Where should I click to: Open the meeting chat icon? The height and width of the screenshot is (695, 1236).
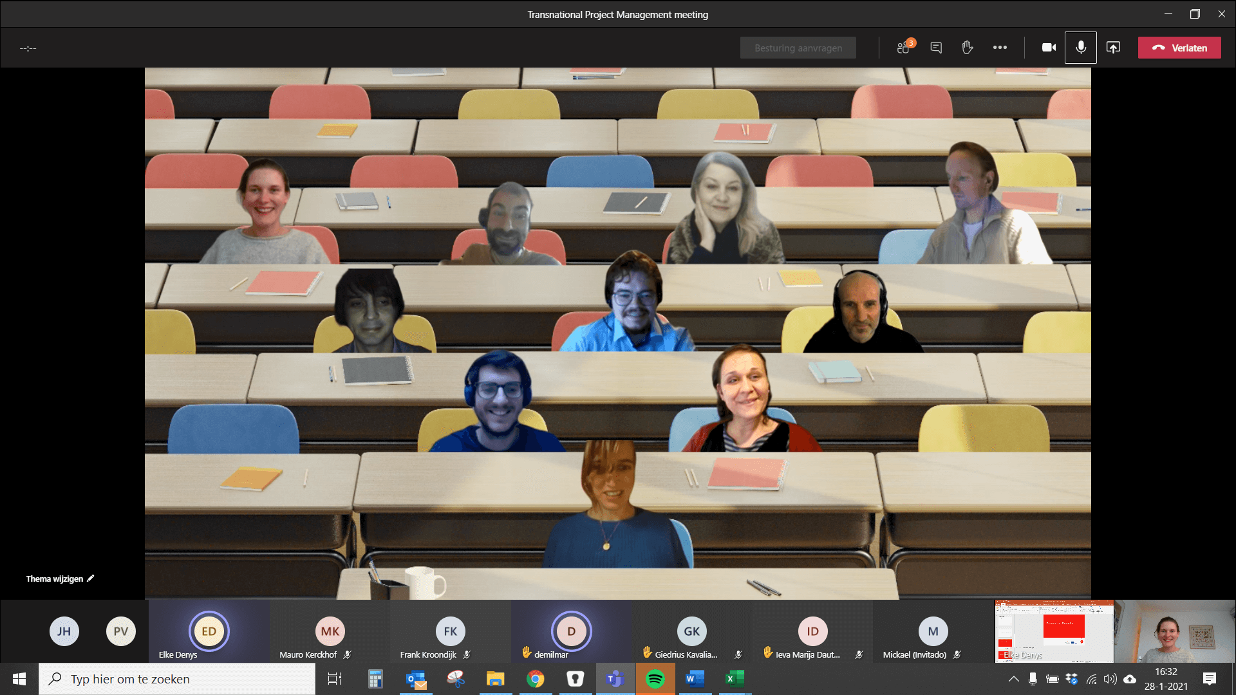[936, 48]
